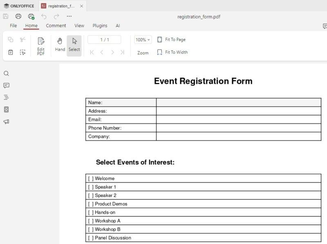Select the Hand tool

pyautogui.click(x=60, y=45)
